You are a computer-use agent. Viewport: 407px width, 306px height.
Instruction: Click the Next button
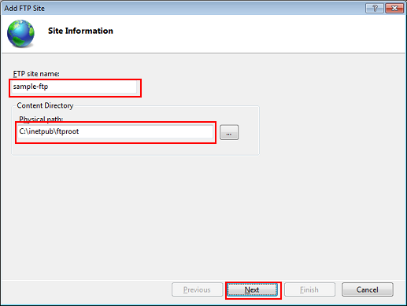[x=252, y=289]
